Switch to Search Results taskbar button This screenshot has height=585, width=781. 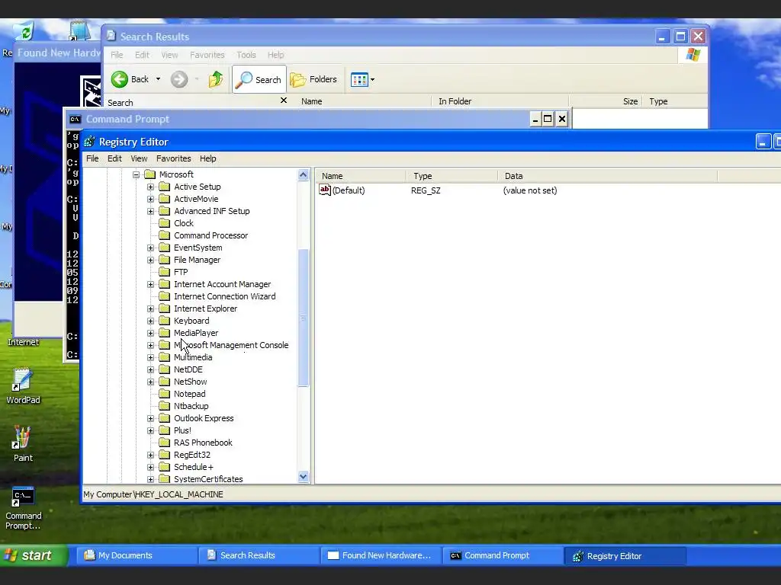point(259,555)
